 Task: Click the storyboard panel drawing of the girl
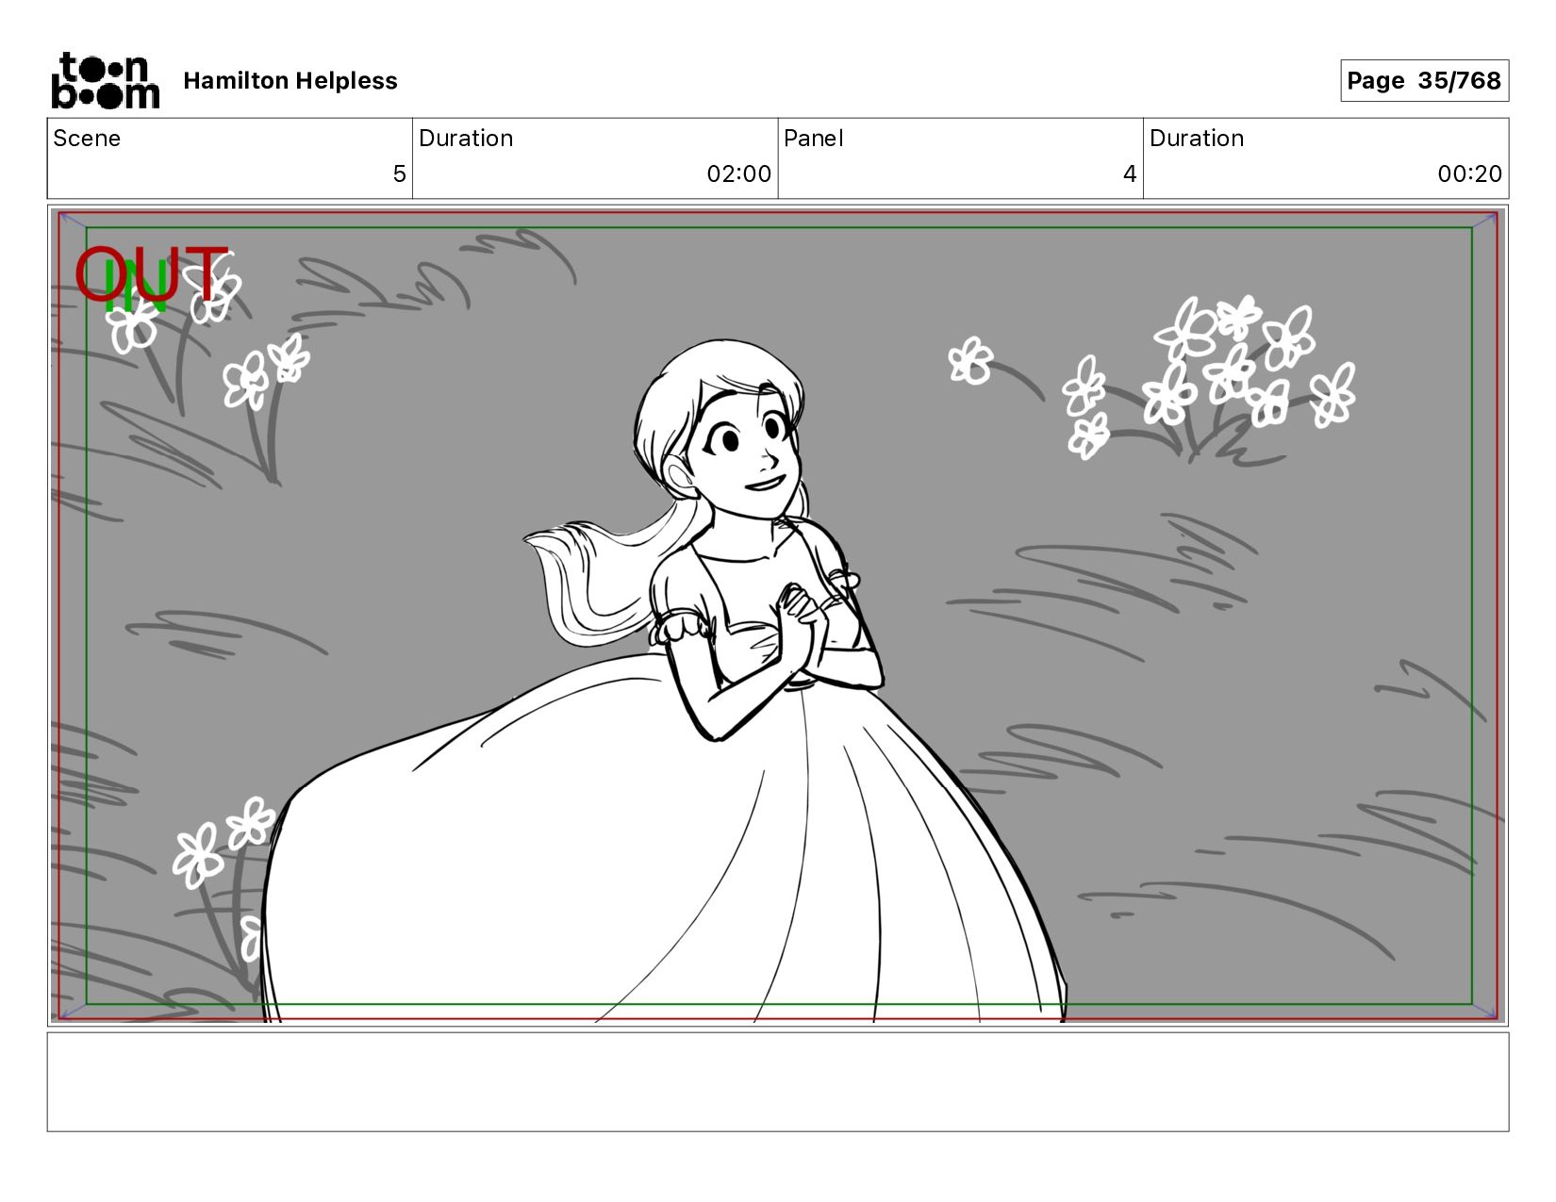coord(778,616)
